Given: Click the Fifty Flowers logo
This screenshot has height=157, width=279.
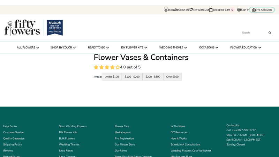Looking at the screenshot, I should coord(22,28).
